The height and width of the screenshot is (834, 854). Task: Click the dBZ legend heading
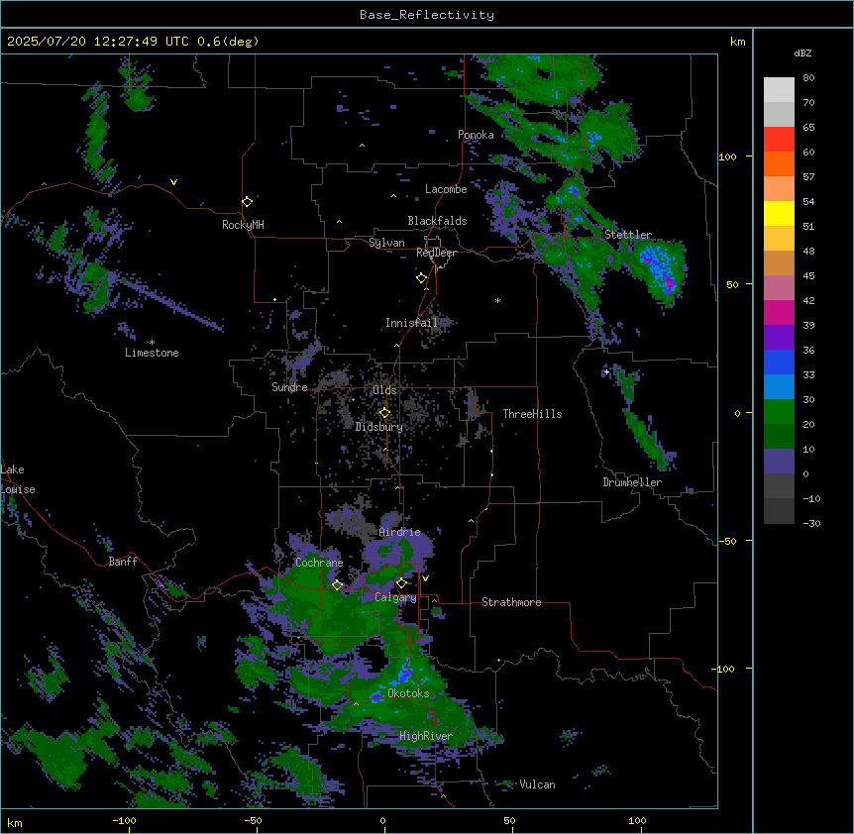(x=802, y=52)
